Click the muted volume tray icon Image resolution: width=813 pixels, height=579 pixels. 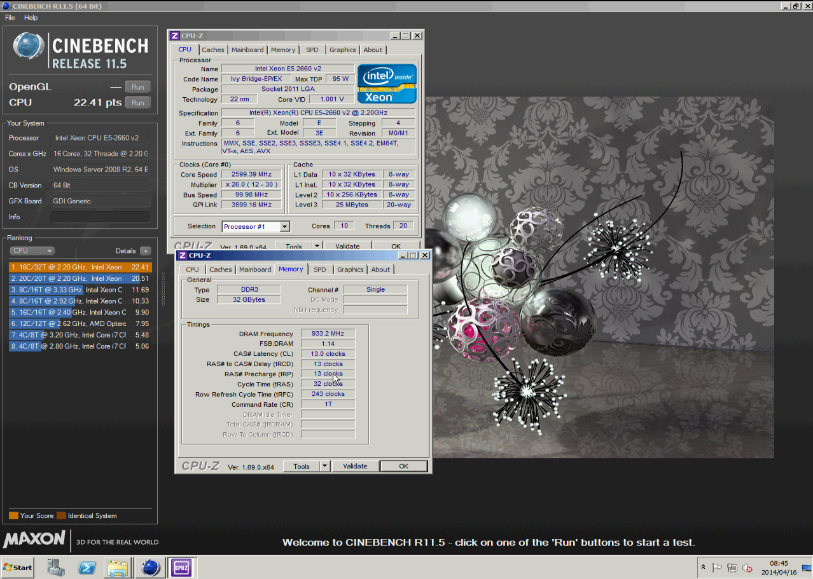747,568
